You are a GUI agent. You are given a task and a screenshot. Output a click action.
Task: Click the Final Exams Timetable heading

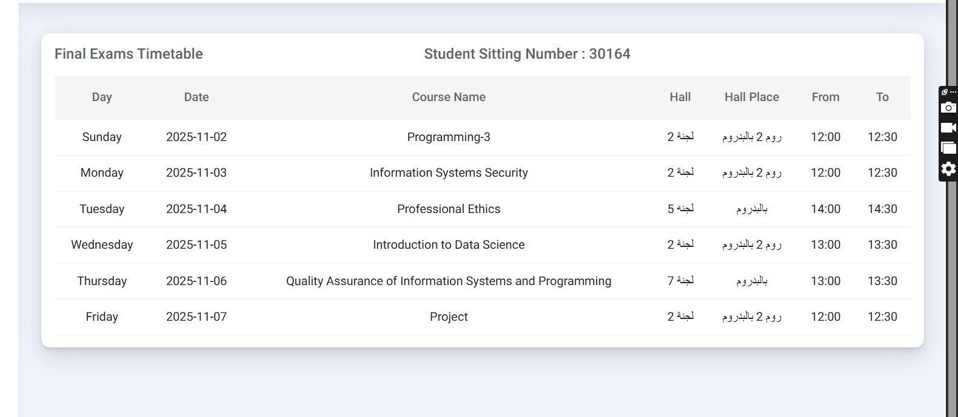tap(129, 54)
